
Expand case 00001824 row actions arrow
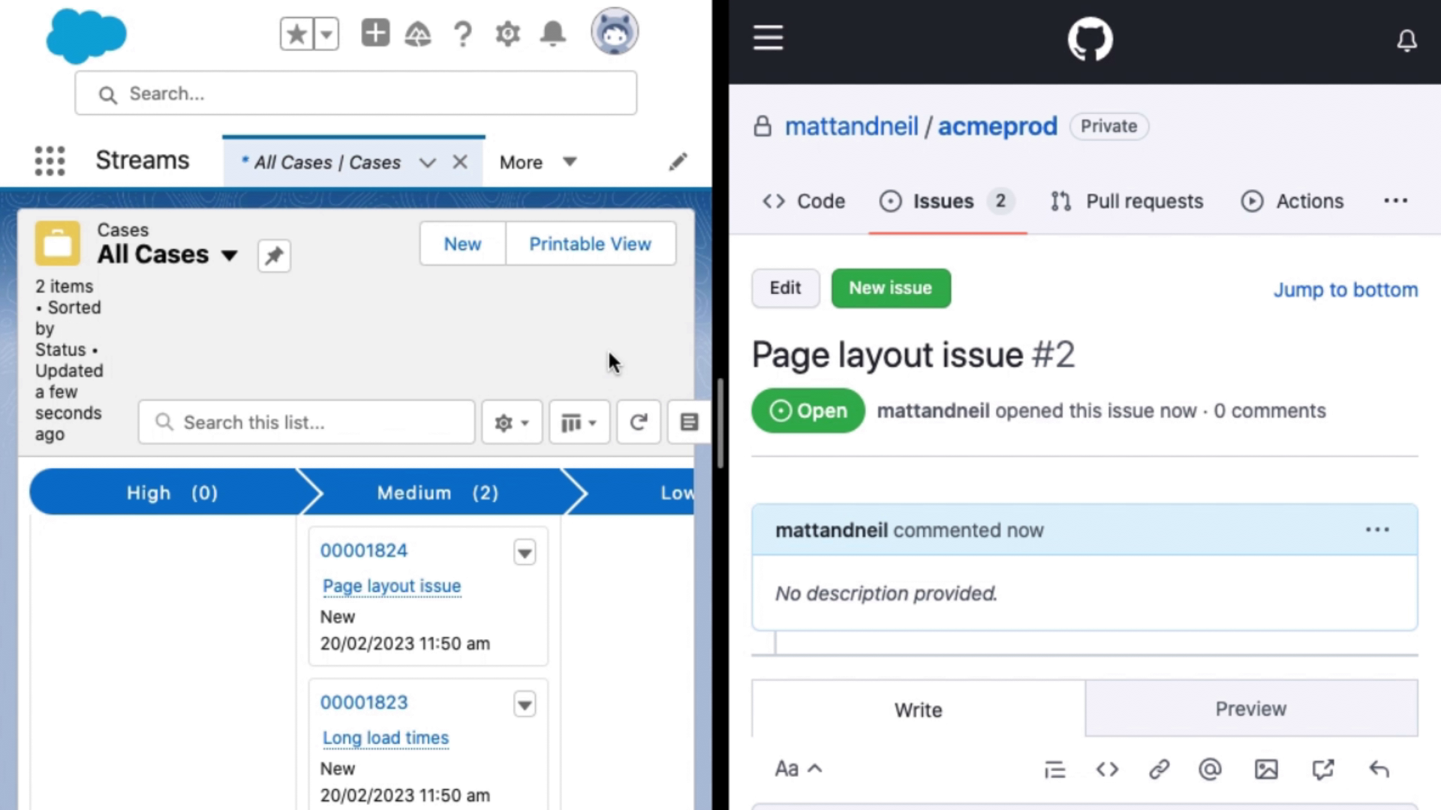click(x=525, y=552)
